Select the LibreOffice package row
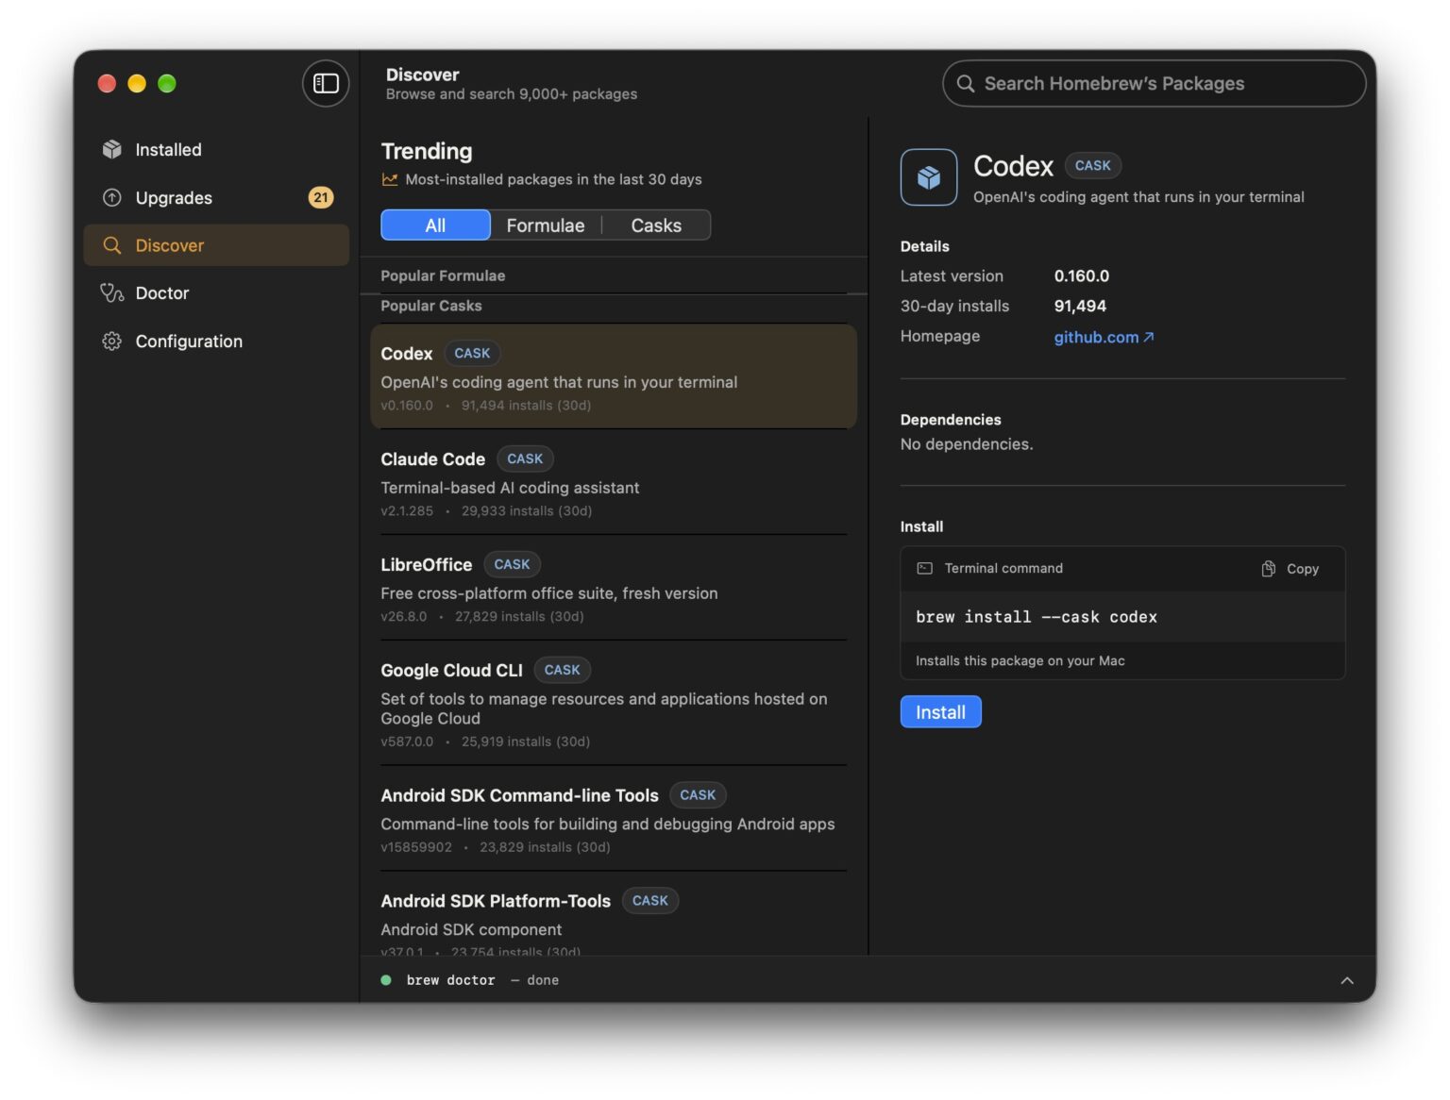This screenshot has height=1100, width=1450. pos(614,589)
